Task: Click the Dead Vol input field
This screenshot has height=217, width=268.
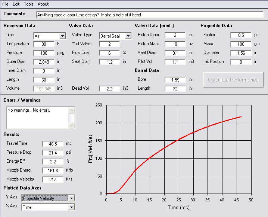Action: click(109, 89)
